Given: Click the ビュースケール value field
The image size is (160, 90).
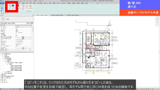Looking at the screenshot, I should [23, 26].
